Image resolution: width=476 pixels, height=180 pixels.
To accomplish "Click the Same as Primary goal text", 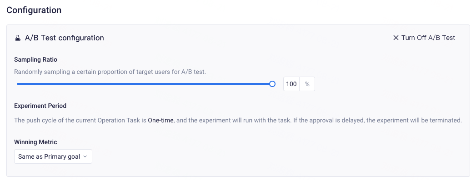I will (x=49, y=156).
